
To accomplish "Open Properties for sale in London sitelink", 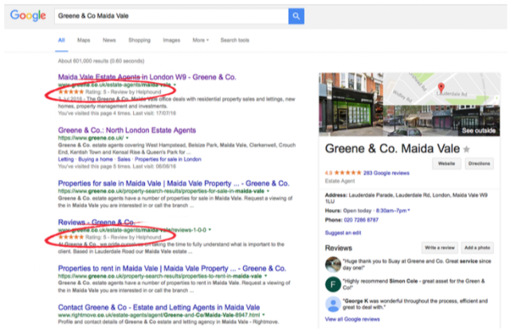I will pos(168,159).
